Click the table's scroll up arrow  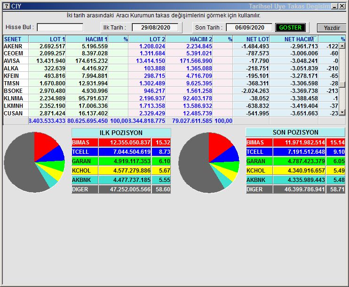(342, 46)
